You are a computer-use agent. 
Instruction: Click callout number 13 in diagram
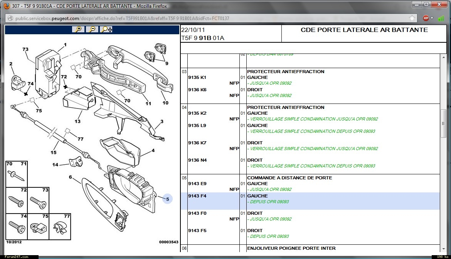tap(78, 122)
